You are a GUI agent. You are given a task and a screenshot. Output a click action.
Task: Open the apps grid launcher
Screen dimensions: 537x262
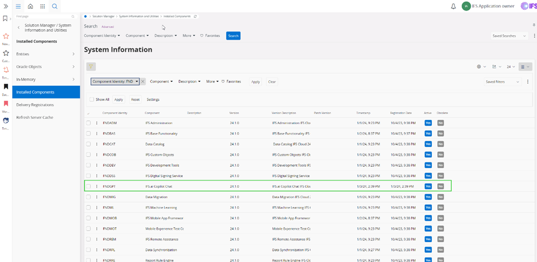tap(42, 6)
